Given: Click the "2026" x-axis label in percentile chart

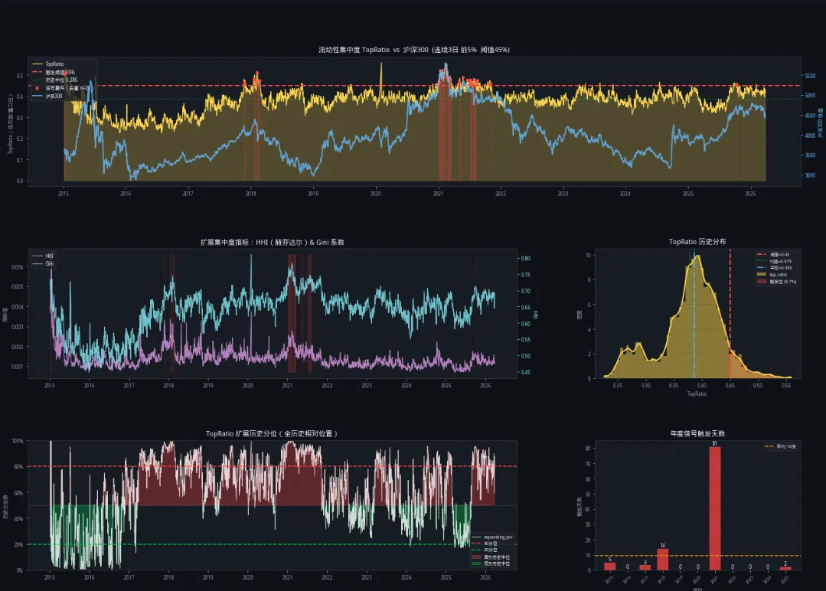Looking at the screenshot, I should point(485,577).
